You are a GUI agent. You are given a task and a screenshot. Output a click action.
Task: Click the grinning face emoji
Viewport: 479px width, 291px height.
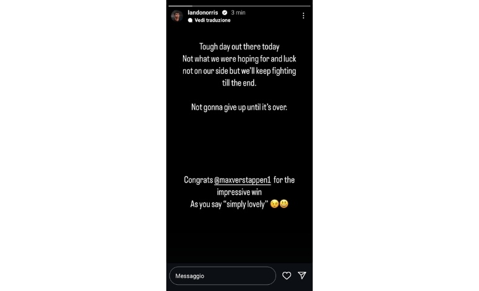[x=284, y=204]
